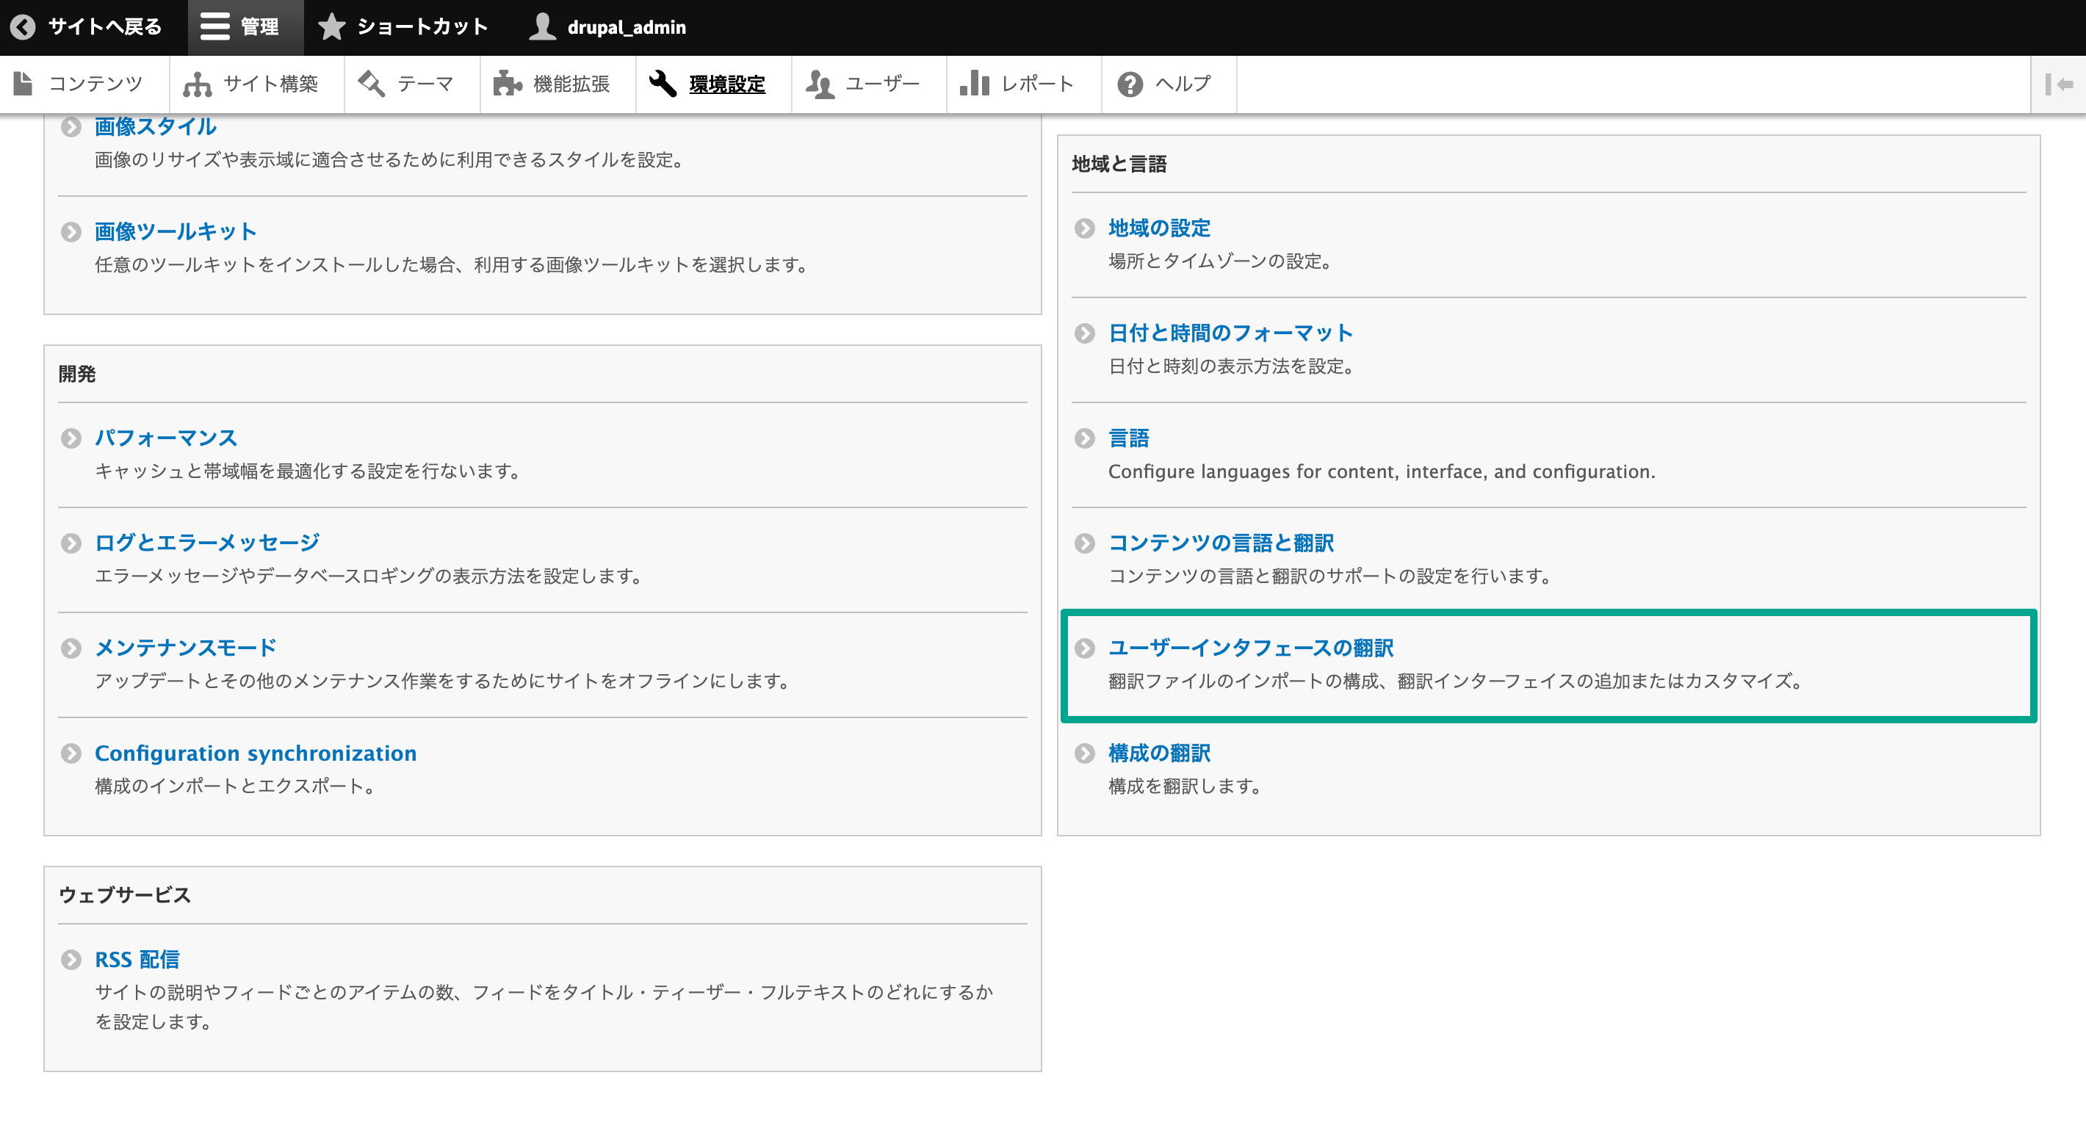Click the arrow bullet beside 画像ツールキット

[x=71, y=232]
